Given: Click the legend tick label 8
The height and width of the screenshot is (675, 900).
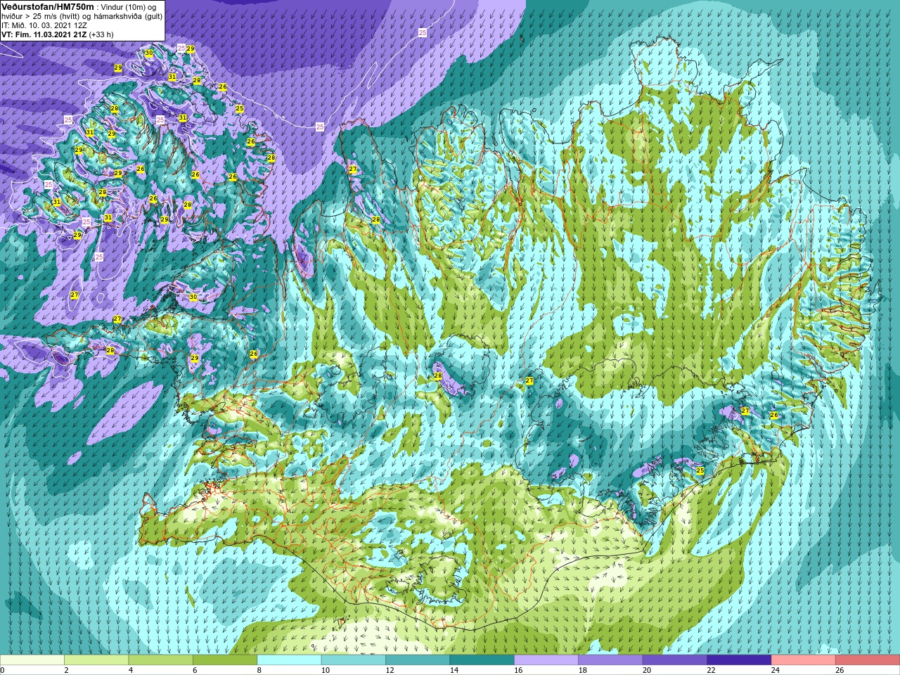Looking at the screenshot, I should [x=259, y=671].
